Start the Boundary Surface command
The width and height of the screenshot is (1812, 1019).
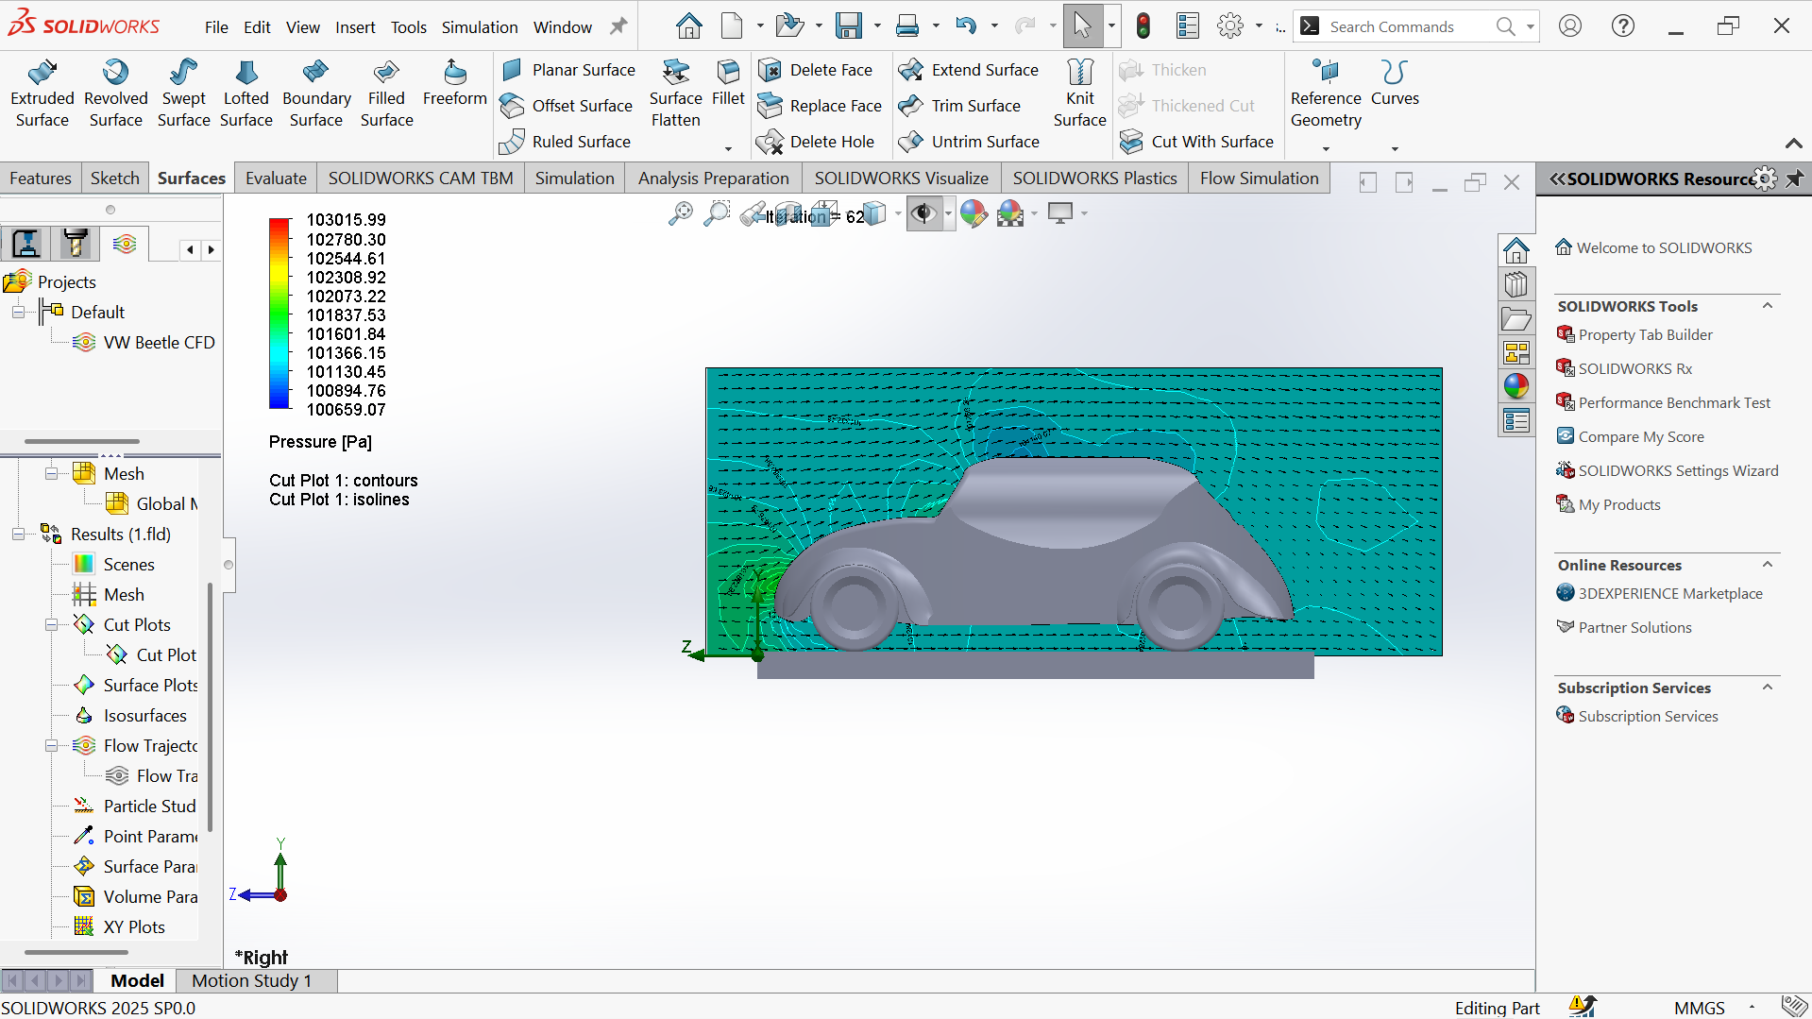[x=316, y=93]
